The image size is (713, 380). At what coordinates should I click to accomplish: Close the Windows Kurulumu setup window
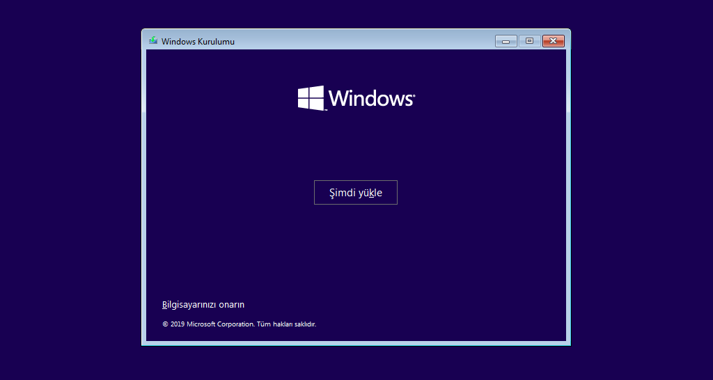pyautogui.click(x=554, y=41)
